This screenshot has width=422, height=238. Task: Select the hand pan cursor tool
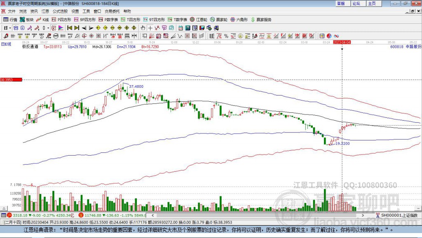(143, 28)
